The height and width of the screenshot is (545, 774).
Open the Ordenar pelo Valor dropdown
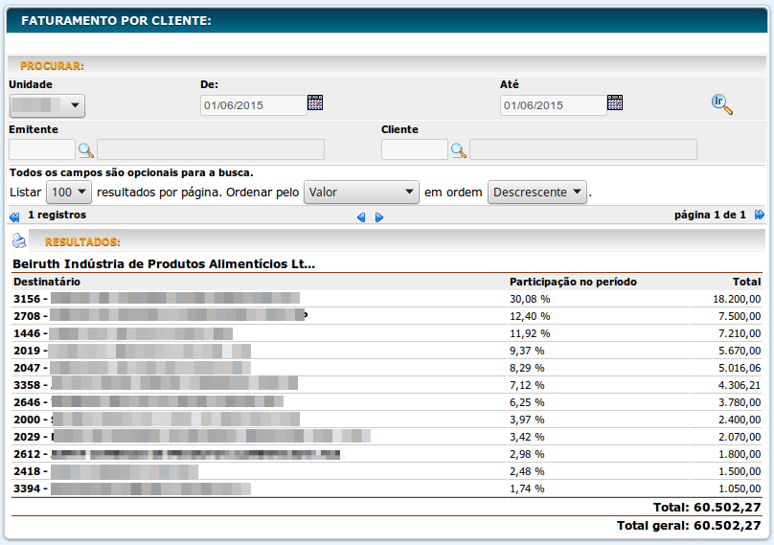point(361,193)
